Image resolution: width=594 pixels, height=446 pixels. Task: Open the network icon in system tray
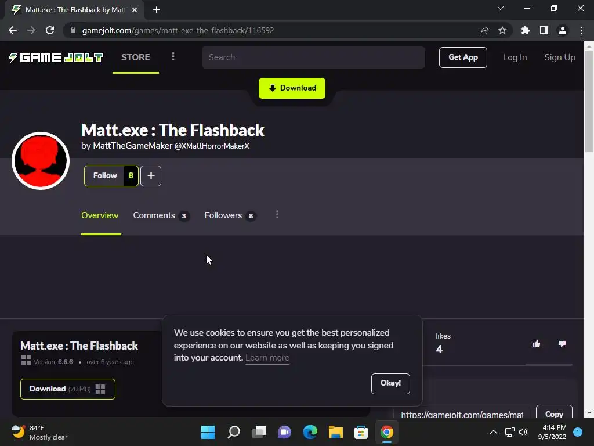(x=509, y=432)
